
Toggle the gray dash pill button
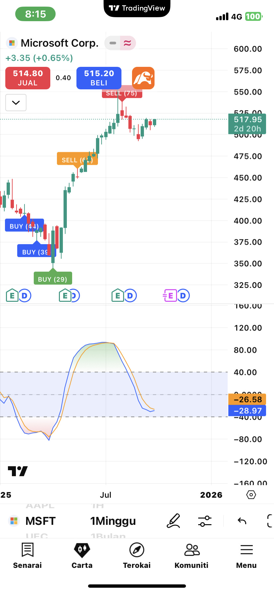113,43
